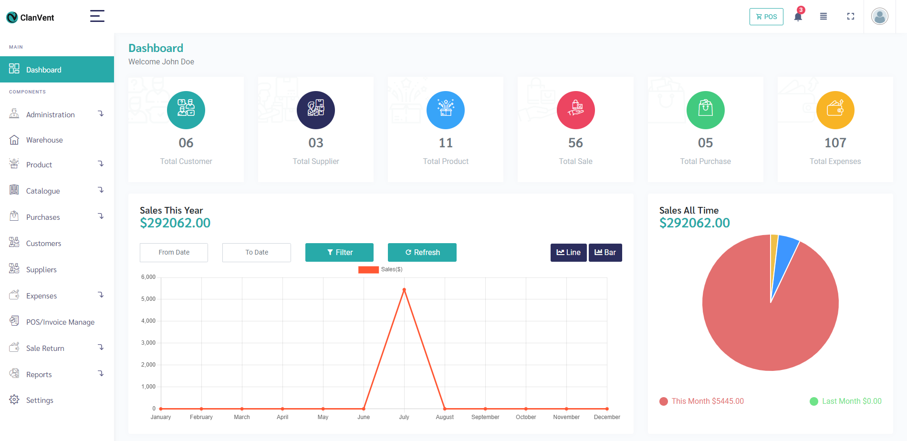Expand the Administration submenu arrow
This screenshot has width=907, height=441.
101,114
